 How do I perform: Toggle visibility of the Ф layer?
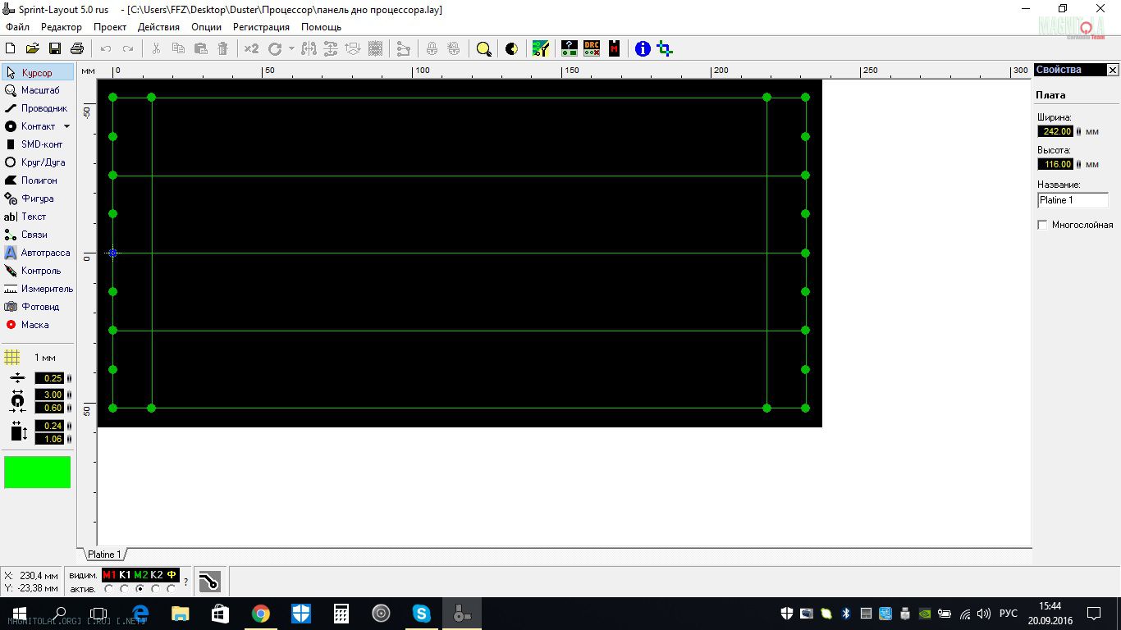coord(172,575)
